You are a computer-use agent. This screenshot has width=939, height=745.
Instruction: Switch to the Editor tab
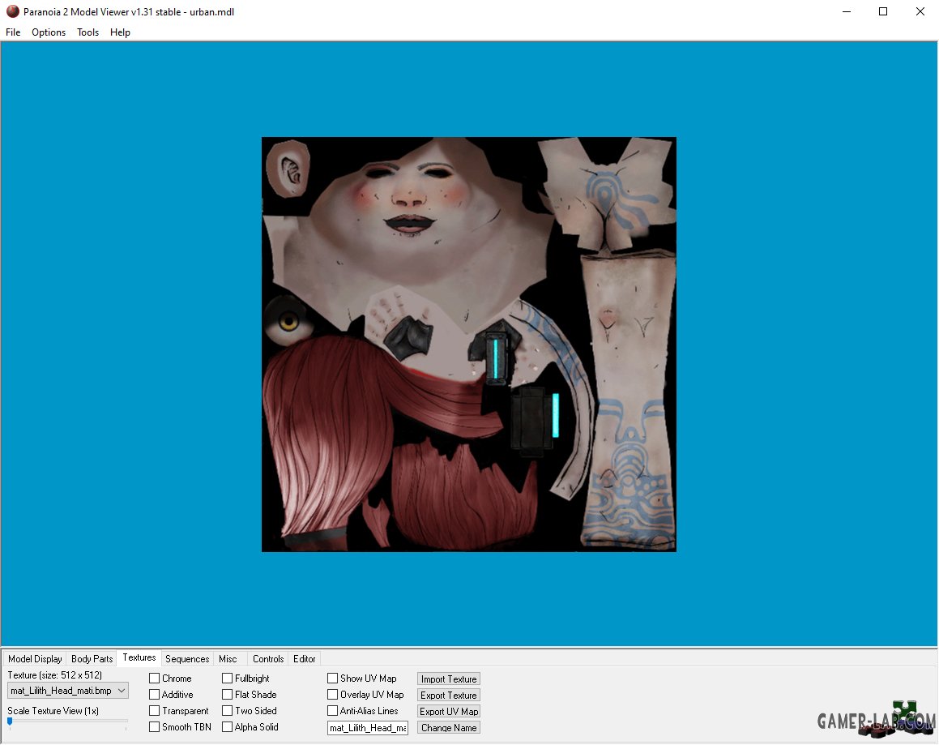[x=304, y=659]
